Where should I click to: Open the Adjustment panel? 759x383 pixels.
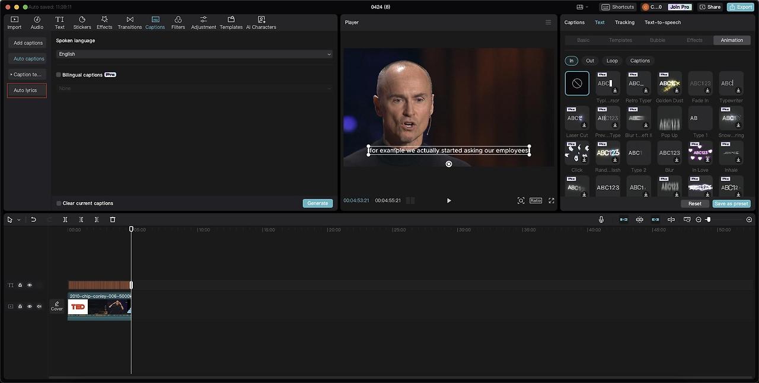coord(203,23)
